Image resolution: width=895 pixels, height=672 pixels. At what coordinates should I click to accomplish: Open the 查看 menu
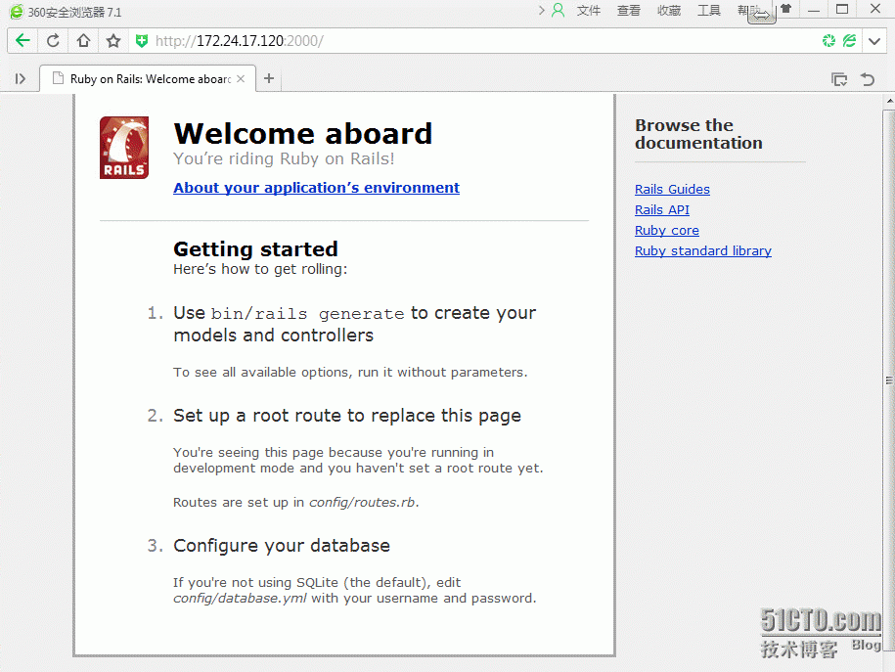click(628, 11)
